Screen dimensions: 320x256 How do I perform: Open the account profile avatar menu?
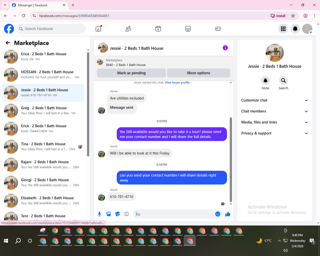[x=307, y=29]
